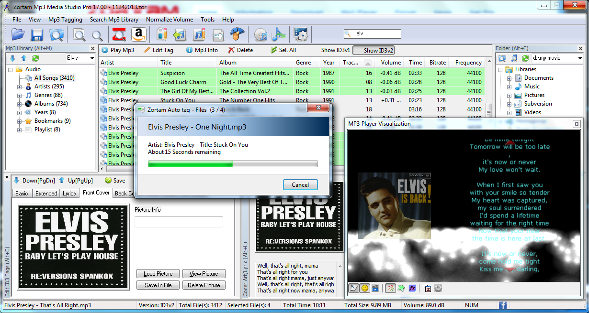The height and width of the screenshot is (313, 589).
Task: Click the Save In File button
Action: 158,285
